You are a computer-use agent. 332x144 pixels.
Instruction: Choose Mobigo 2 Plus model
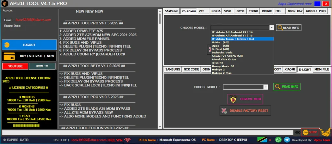tap(242, 73)
